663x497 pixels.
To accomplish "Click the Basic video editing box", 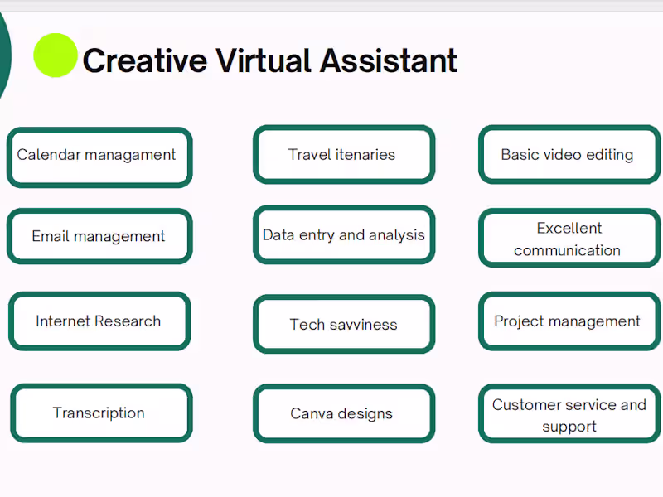I will [568, 155].
